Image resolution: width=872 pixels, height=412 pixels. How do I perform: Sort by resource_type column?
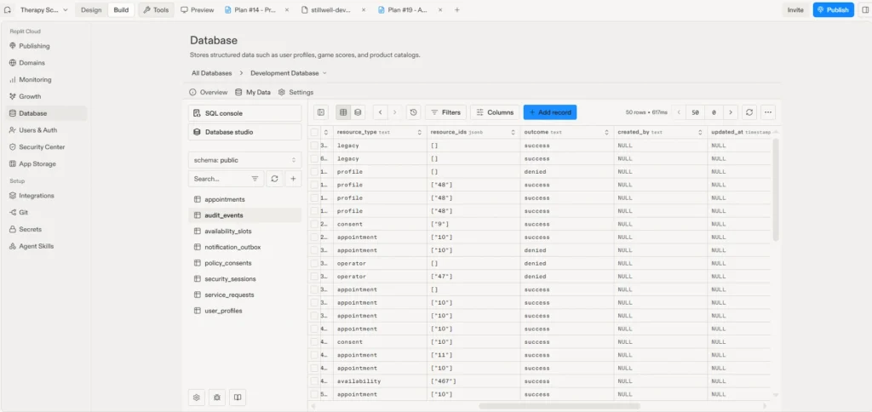pyautogui.click(x=419, y=132)
